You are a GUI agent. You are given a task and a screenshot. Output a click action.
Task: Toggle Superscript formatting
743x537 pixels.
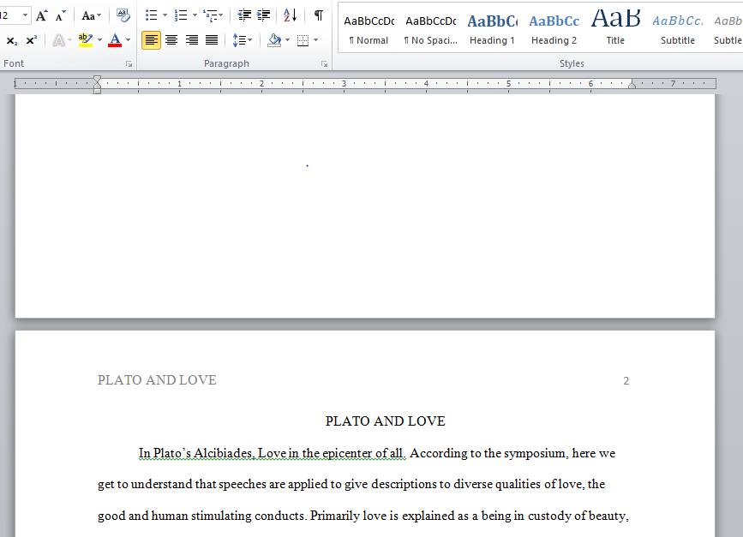pyautogui.click(x=31, y=40)
